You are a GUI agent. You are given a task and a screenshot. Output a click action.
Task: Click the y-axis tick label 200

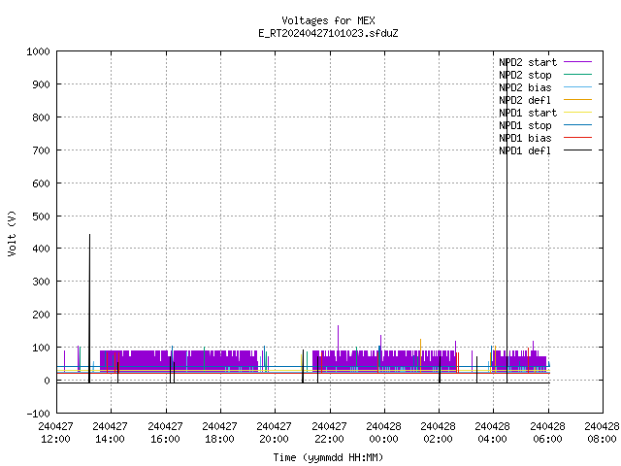point(41,315)
